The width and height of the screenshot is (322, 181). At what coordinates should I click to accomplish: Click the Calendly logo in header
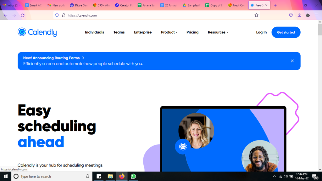(37, 32)
